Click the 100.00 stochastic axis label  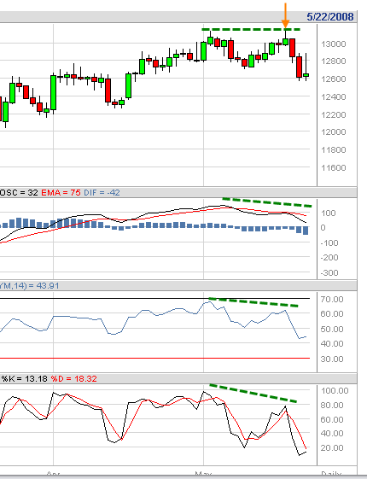point(335,391)
